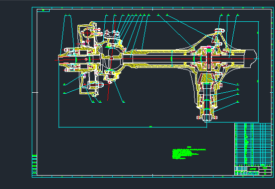Click the small tag box in top-left frame corner

click(x=43, y=10)
